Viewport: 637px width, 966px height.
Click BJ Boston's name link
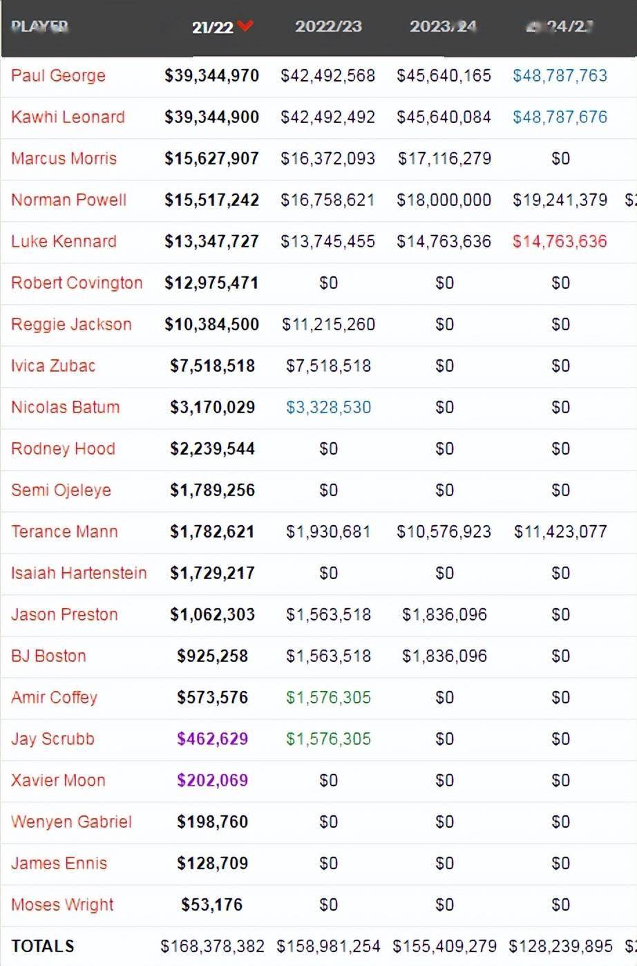click(x=48, y=656)
